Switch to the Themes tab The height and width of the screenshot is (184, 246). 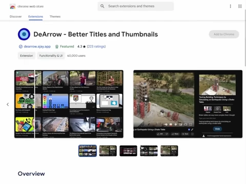pyautogui.click(x=55, y=16)
